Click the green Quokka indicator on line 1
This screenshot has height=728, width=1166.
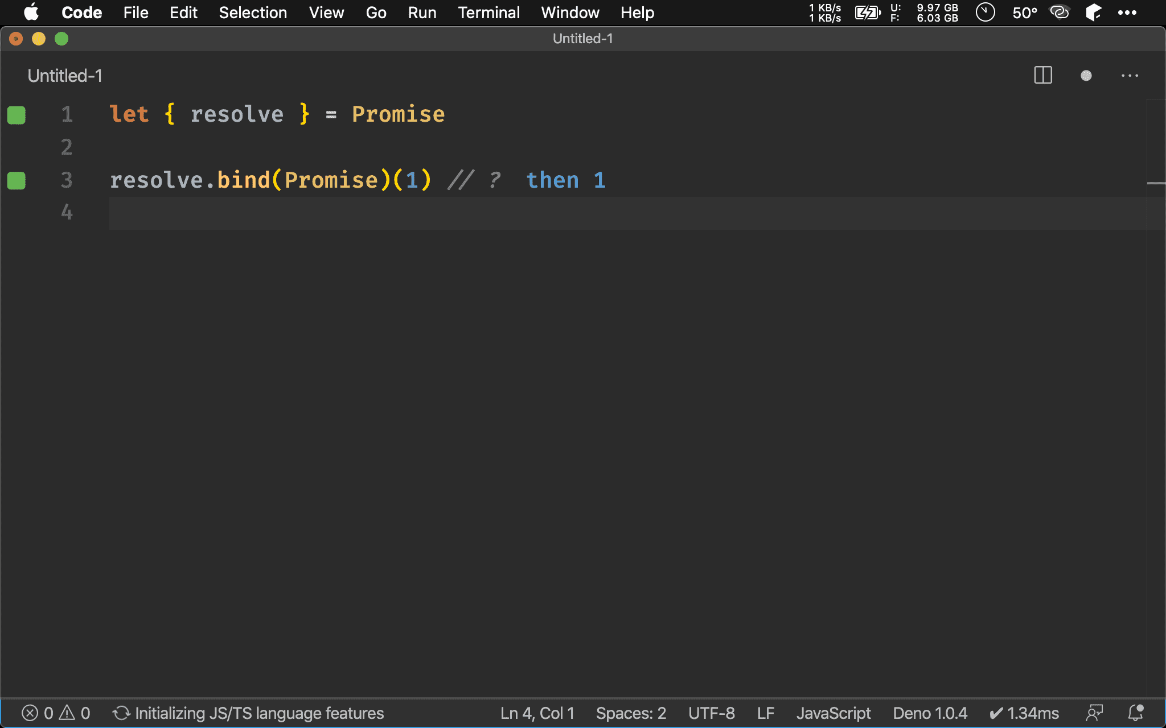point(17,115)
